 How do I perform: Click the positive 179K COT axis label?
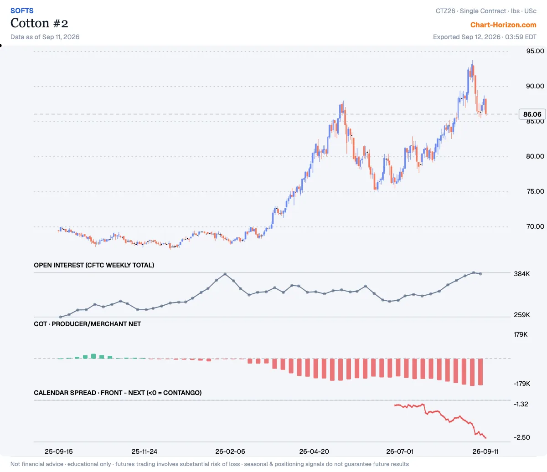coord(521,334)
